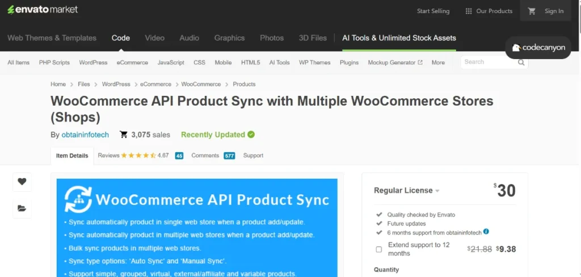Click Start Selling link

tap(433, 11)
